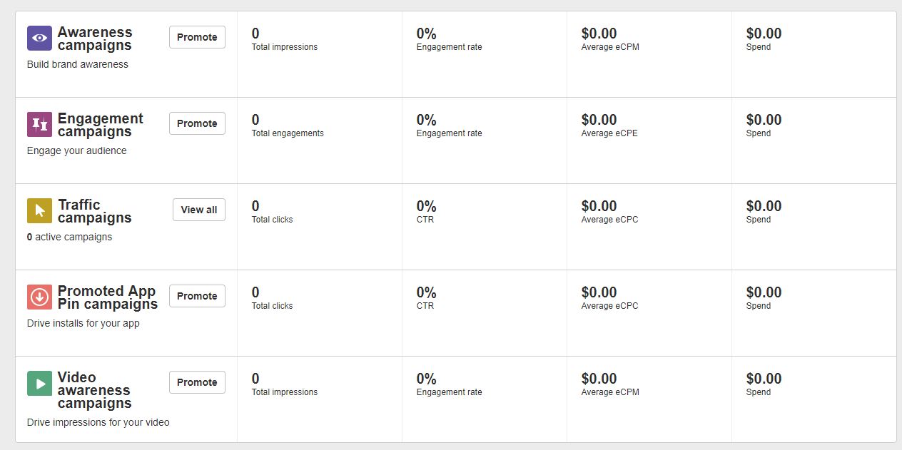Image resolution: width=902 pixels, height=450 pixels.
Task: Click the yellow cursor Traffic campaigns icon
Action: [39, 211]
